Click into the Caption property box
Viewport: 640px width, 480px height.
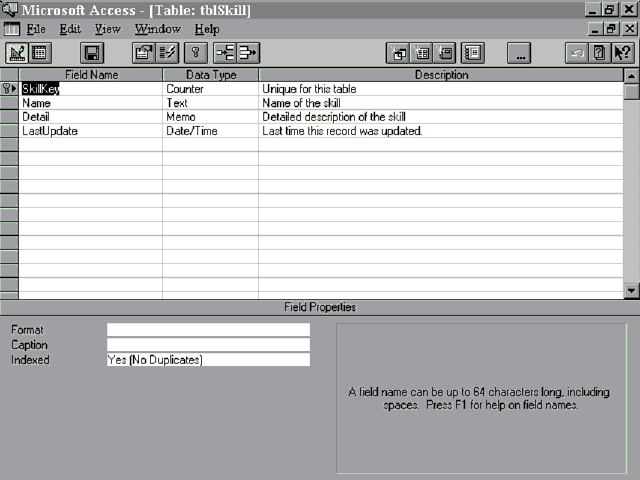pos(208,345)
